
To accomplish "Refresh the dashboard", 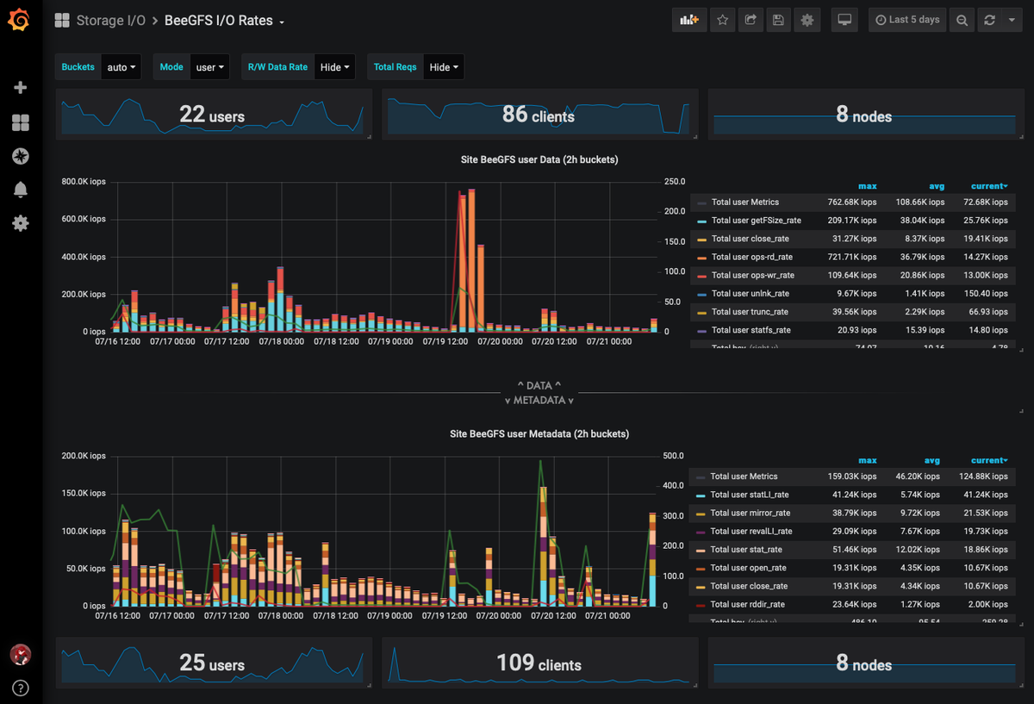I will [989, 20].
